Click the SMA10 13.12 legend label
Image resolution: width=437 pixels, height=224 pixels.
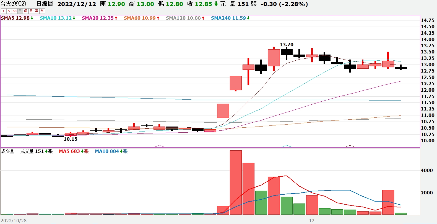click(x=57, y=18)
